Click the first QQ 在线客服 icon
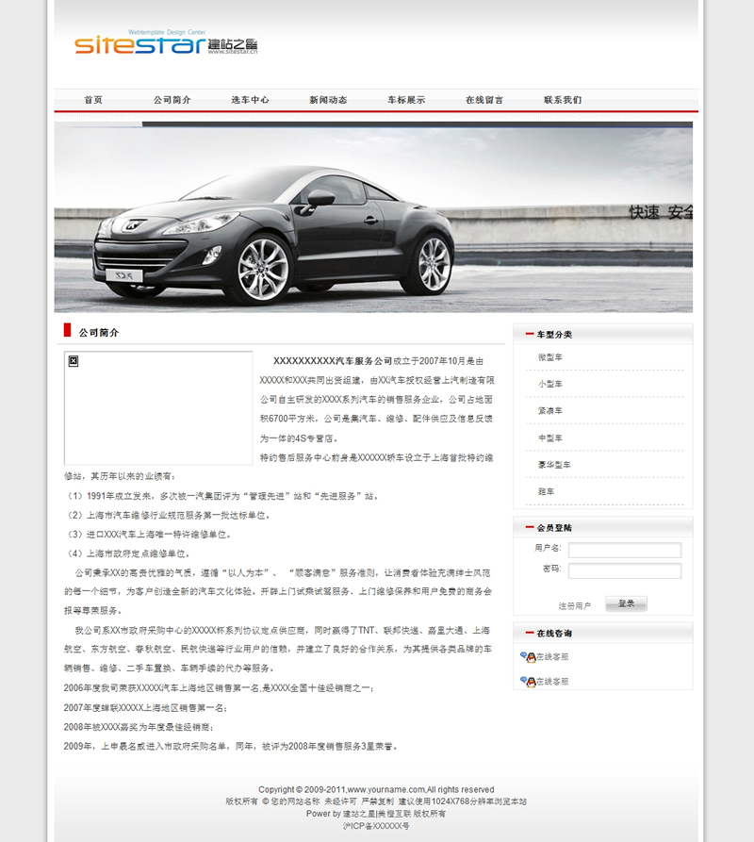754x842 pixels. [527, 657]
